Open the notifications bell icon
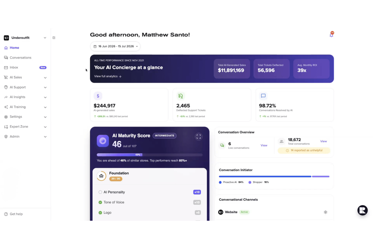The width and height of the screenshot is (373, 249). click(x=331, y=35)
